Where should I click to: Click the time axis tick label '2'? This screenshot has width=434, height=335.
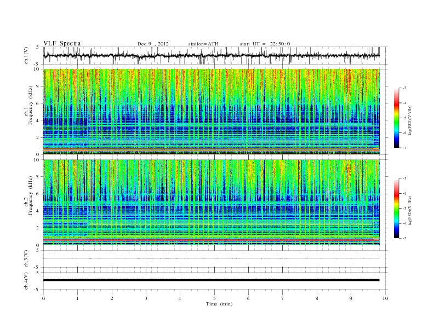112,298
